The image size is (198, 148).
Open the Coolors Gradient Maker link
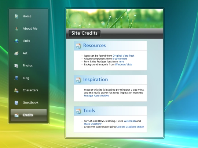(x=130, y=127)
